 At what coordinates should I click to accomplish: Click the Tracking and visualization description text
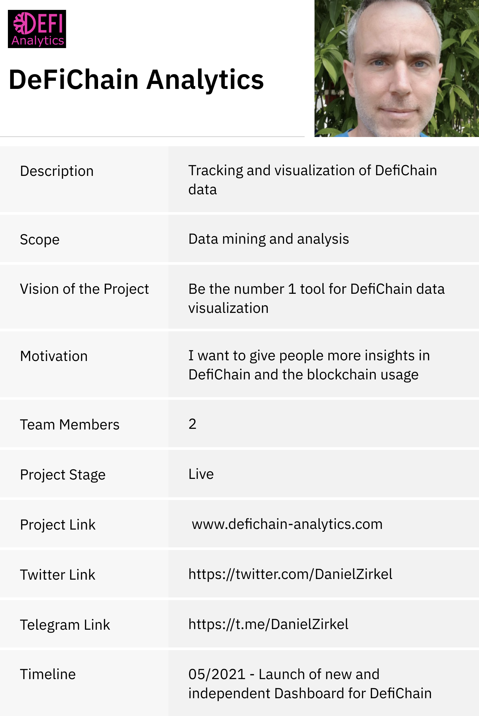pos(313,180)
